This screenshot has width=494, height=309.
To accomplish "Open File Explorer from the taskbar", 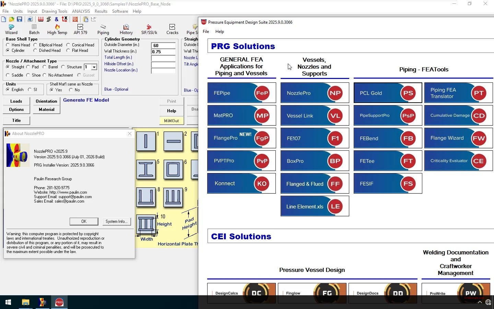I will tap(25, 302).
